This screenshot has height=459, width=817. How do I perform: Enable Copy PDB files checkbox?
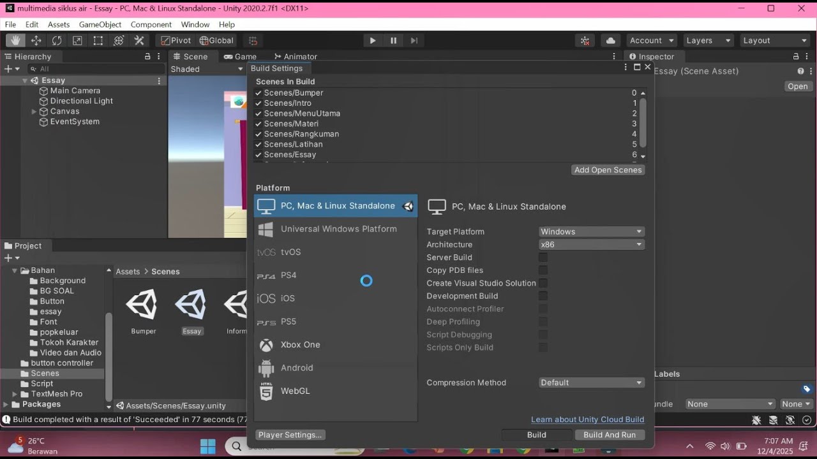tap(543, 270)
